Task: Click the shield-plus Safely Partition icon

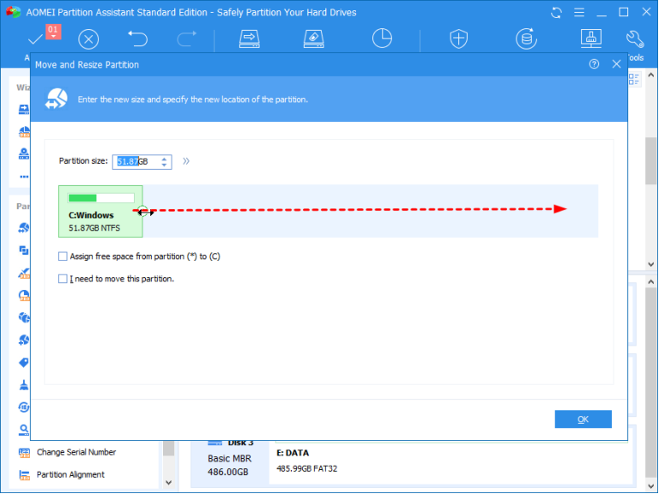Action: click(458, 39)
